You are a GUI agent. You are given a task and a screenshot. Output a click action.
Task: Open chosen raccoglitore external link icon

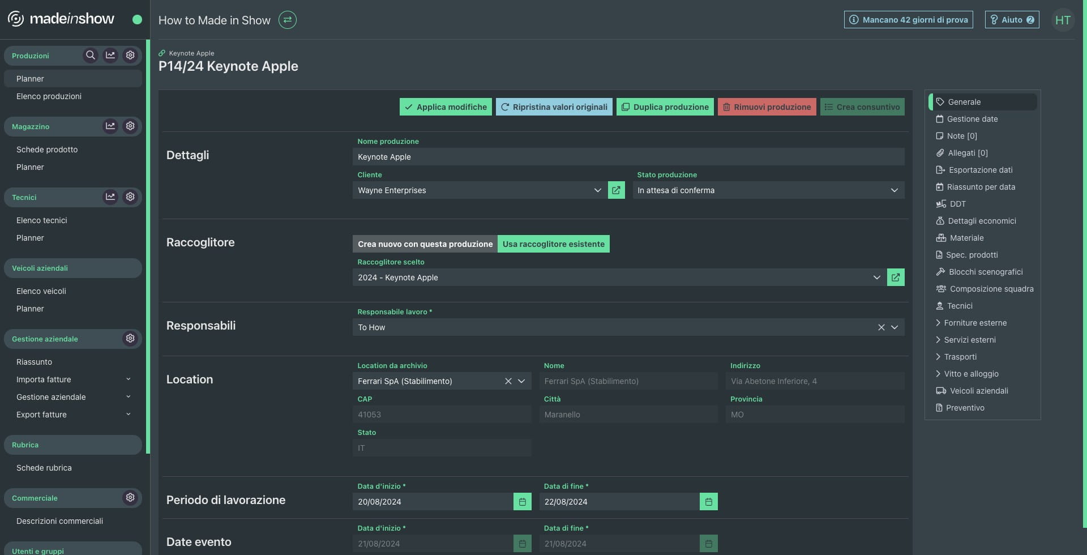coord(896,277)
